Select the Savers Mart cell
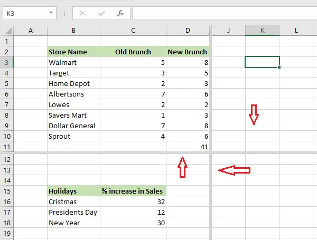 point(73,115)
